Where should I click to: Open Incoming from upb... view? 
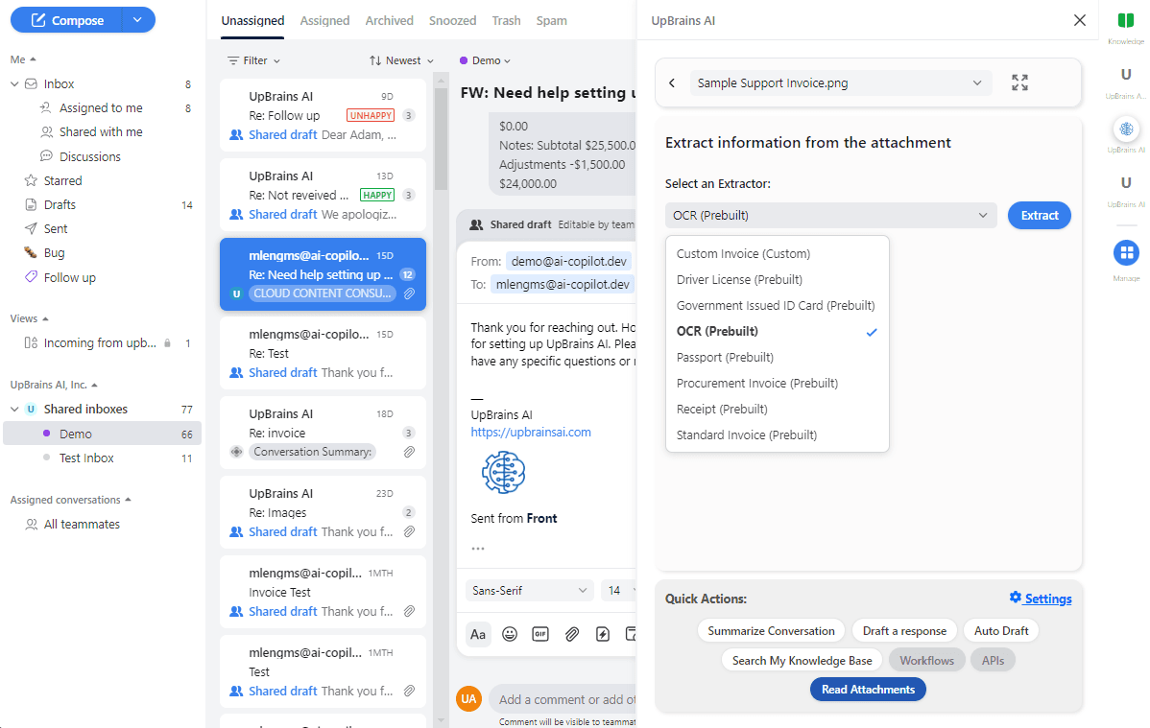click(100, 343)
